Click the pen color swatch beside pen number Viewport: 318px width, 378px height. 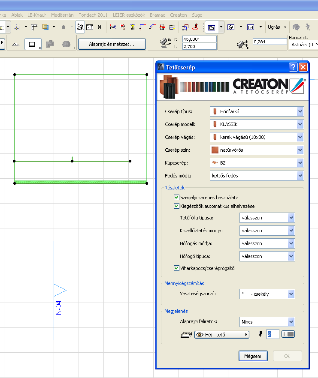288,334
